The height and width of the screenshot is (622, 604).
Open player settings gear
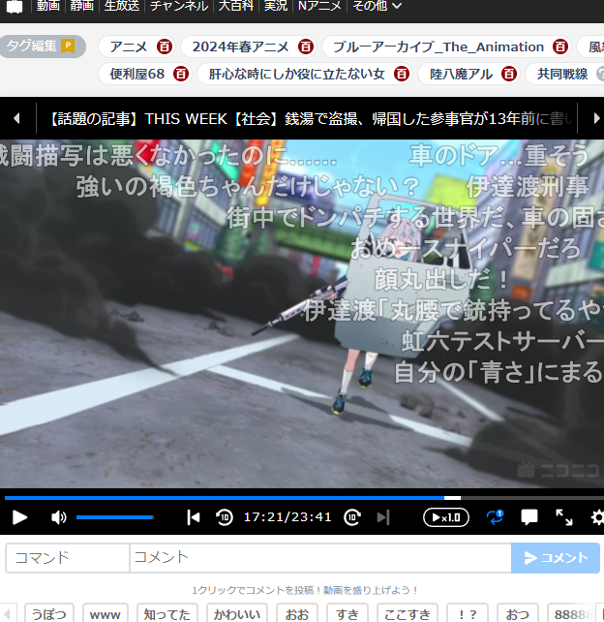(597, 517)
